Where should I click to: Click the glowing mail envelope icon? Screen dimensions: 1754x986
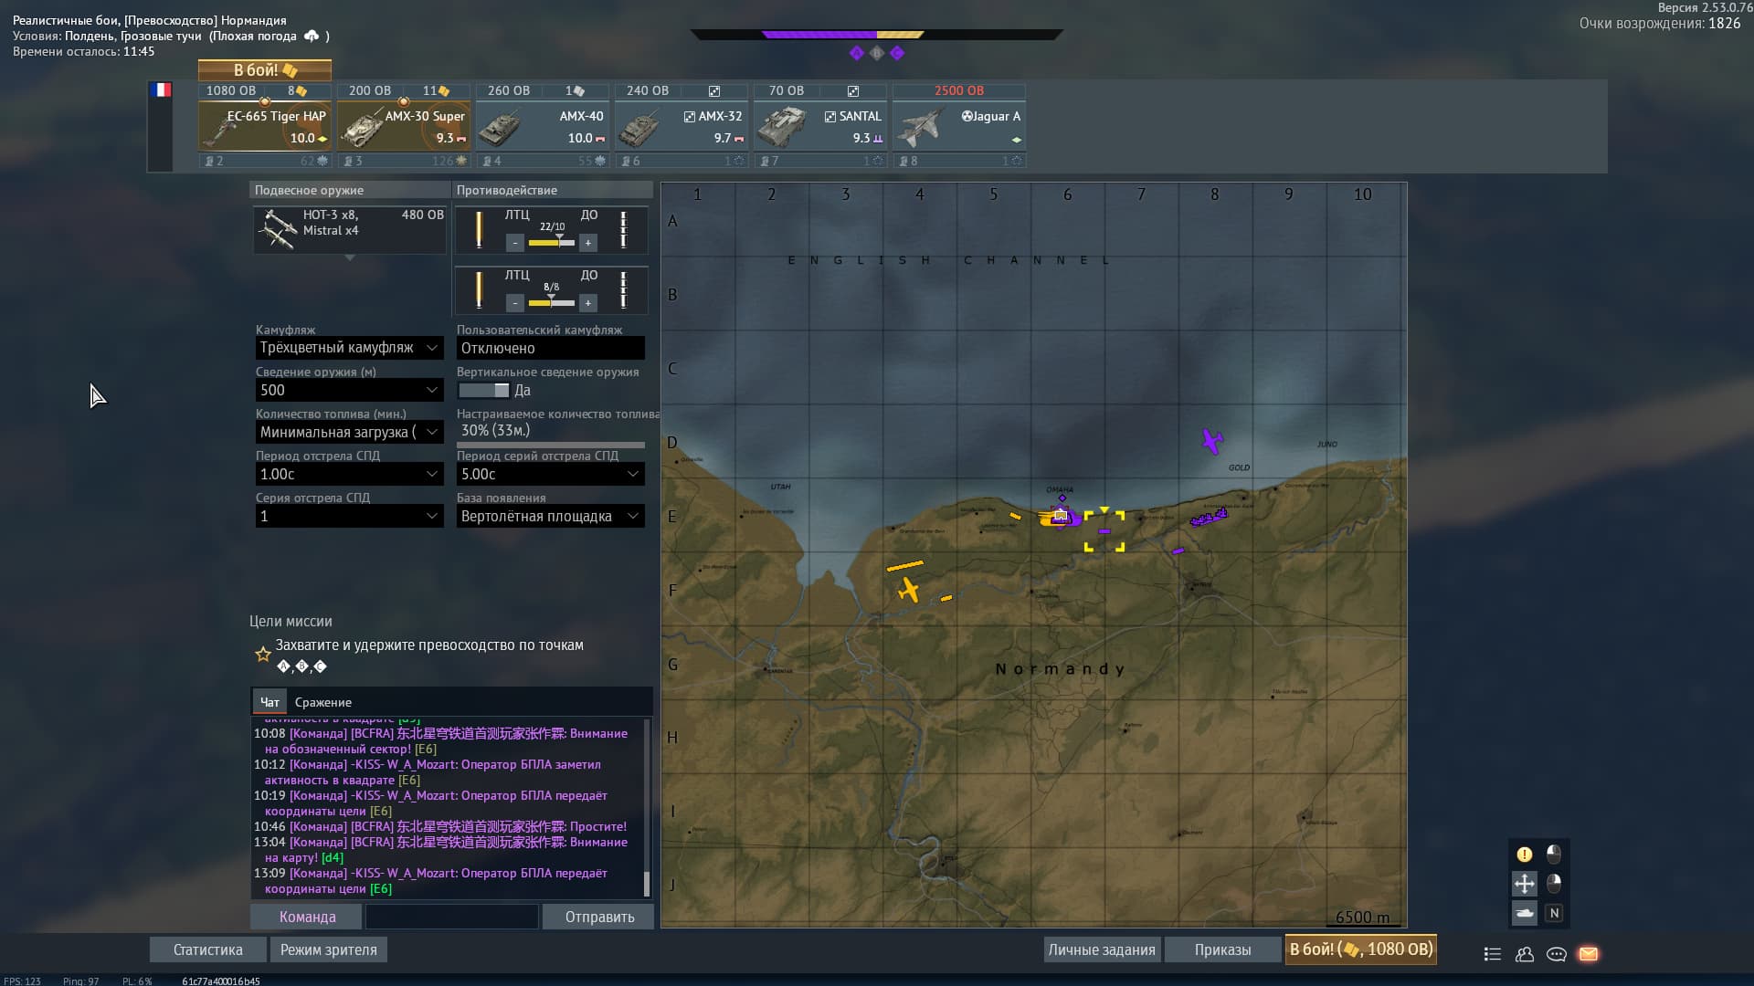click(x=1588, y=954)
